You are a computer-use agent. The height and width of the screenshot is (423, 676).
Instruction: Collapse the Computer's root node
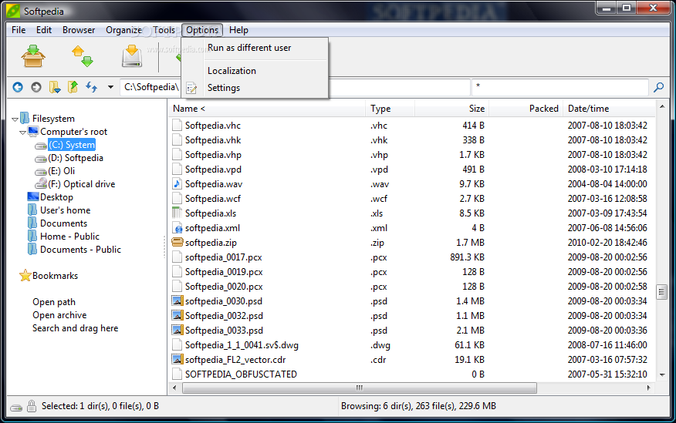pyautogui.click(x=22, y=133)
